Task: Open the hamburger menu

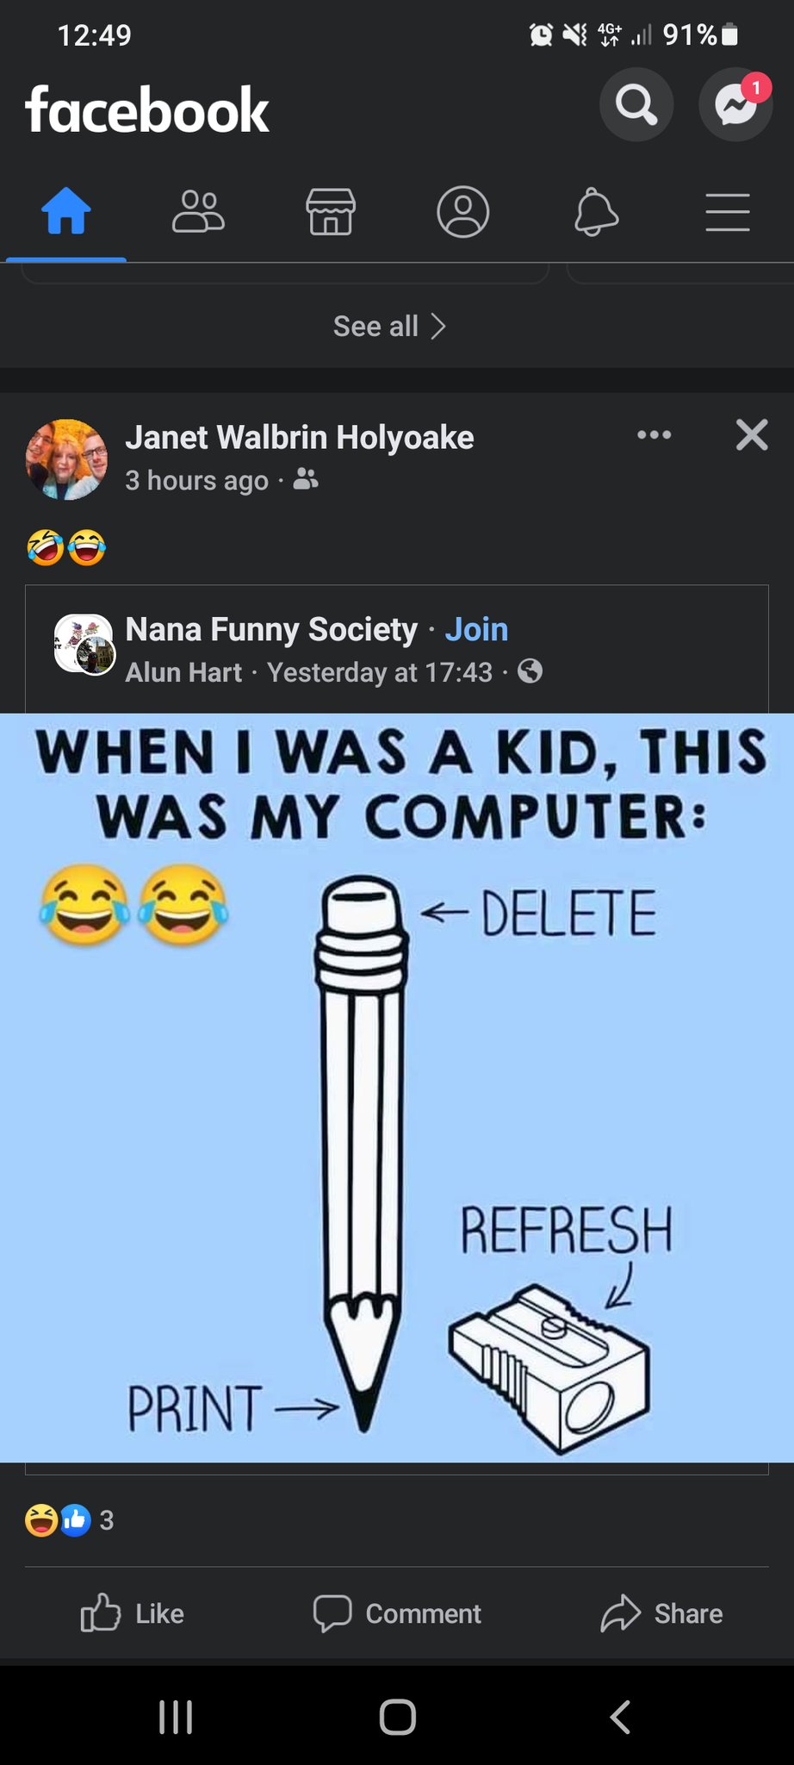Action: click(728, 212)
